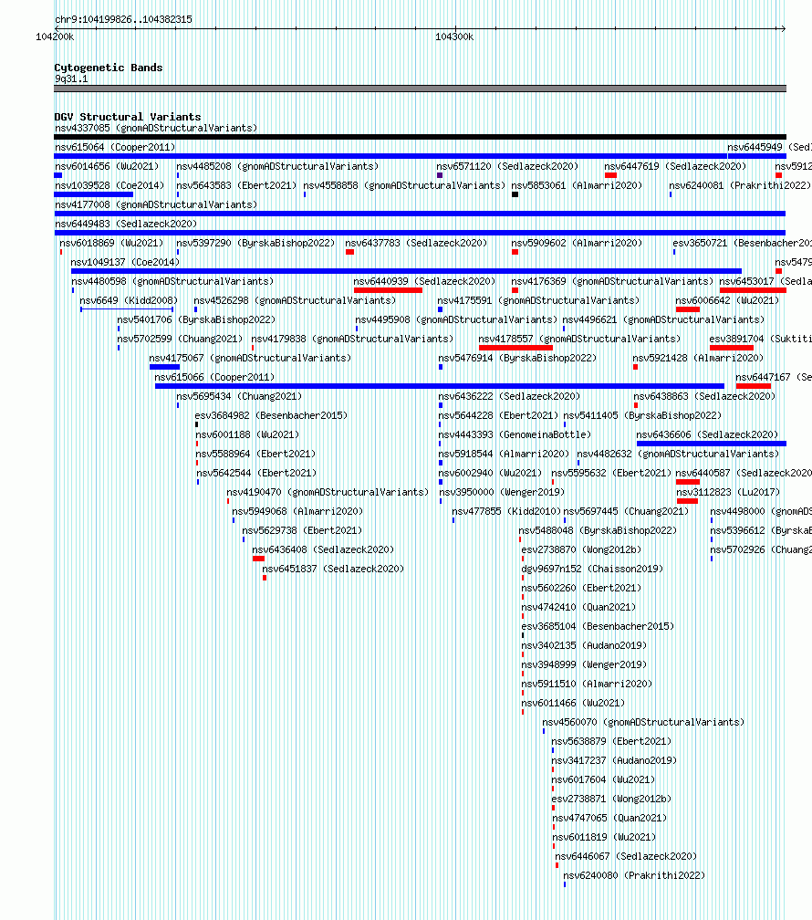Select nsv6018869 (Wu2021) label
Screen dimensions: 812x920
pos(111,243)
